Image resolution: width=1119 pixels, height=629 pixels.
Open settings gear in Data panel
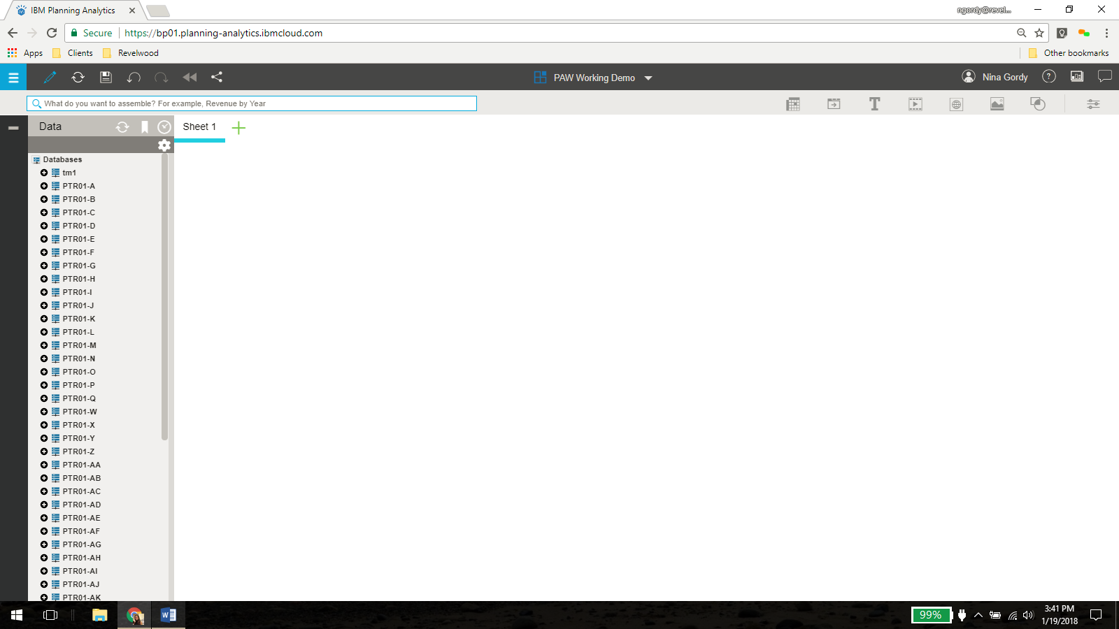[x=164, y=145]
